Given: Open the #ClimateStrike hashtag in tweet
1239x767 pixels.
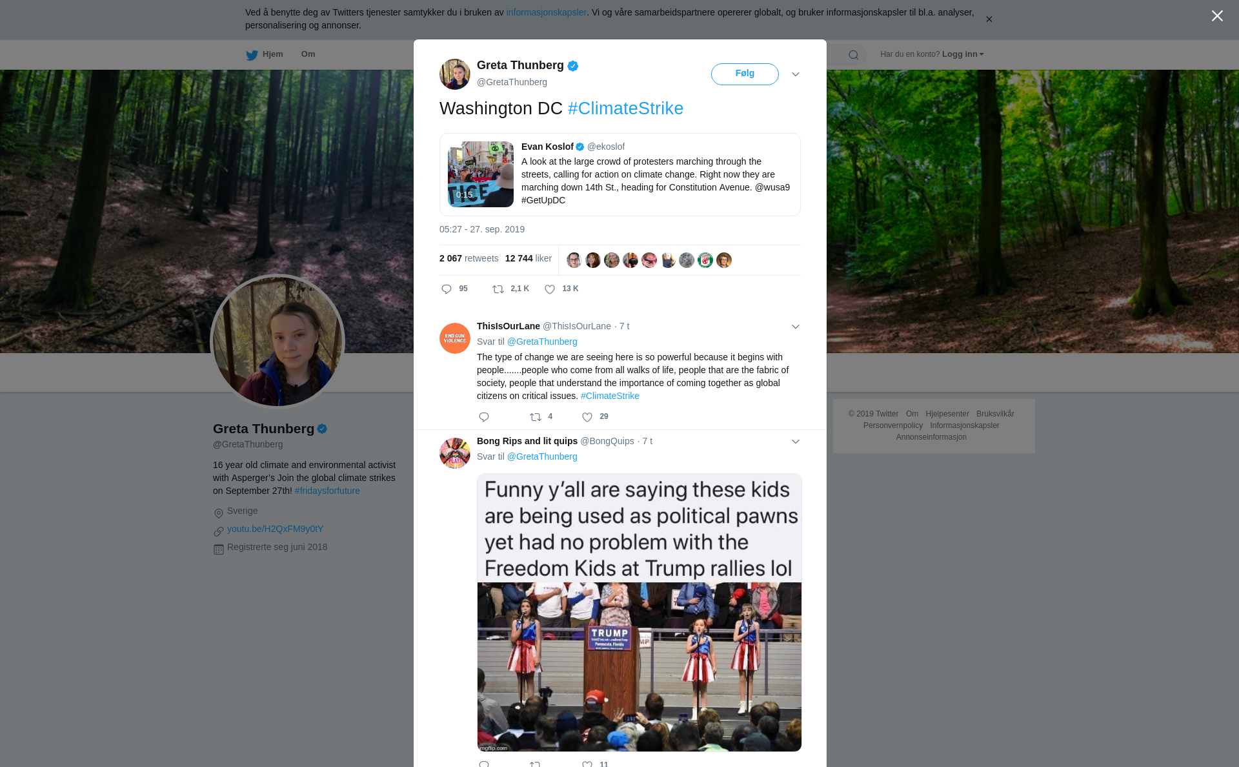Looking at the screenshot, I should pos(625,108).
